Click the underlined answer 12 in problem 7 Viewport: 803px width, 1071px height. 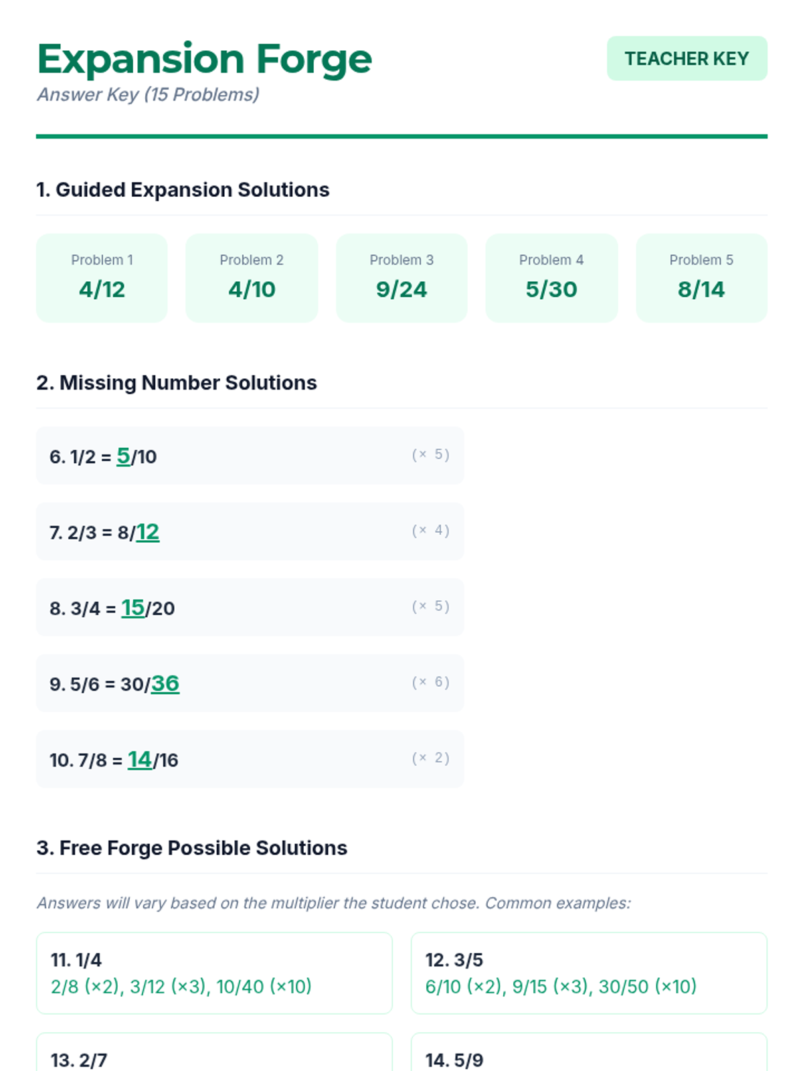148,532
